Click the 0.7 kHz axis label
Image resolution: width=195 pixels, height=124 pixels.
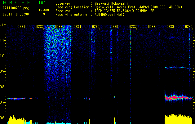2,102
